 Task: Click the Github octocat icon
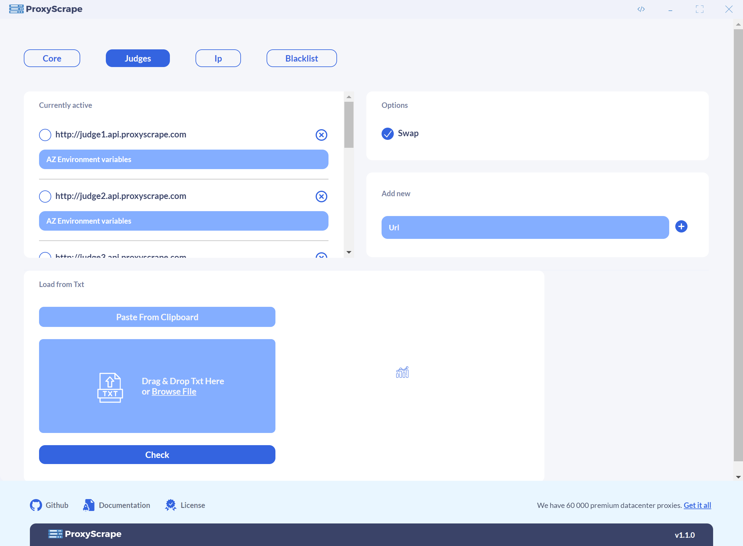tap(36, 505)
